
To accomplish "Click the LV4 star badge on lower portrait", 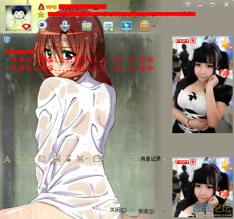I will pos(226,164).
